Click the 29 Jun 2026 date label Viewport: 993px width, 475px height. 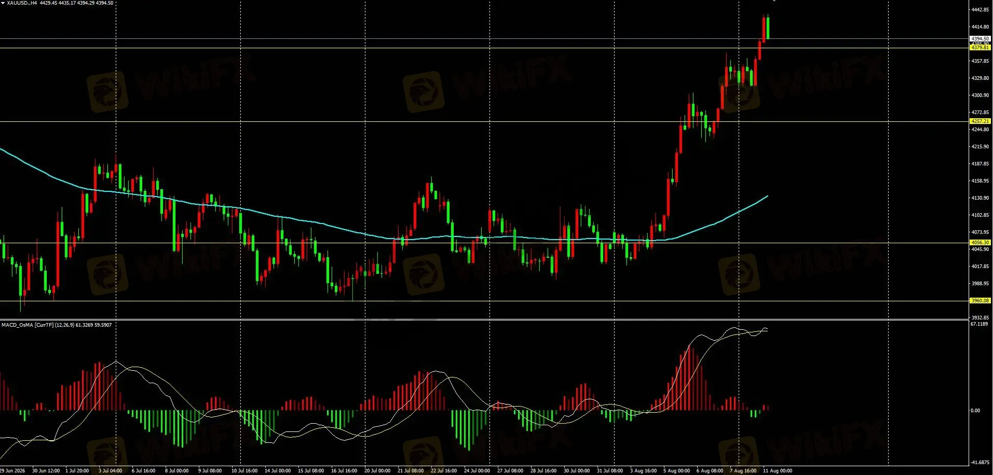12,471
